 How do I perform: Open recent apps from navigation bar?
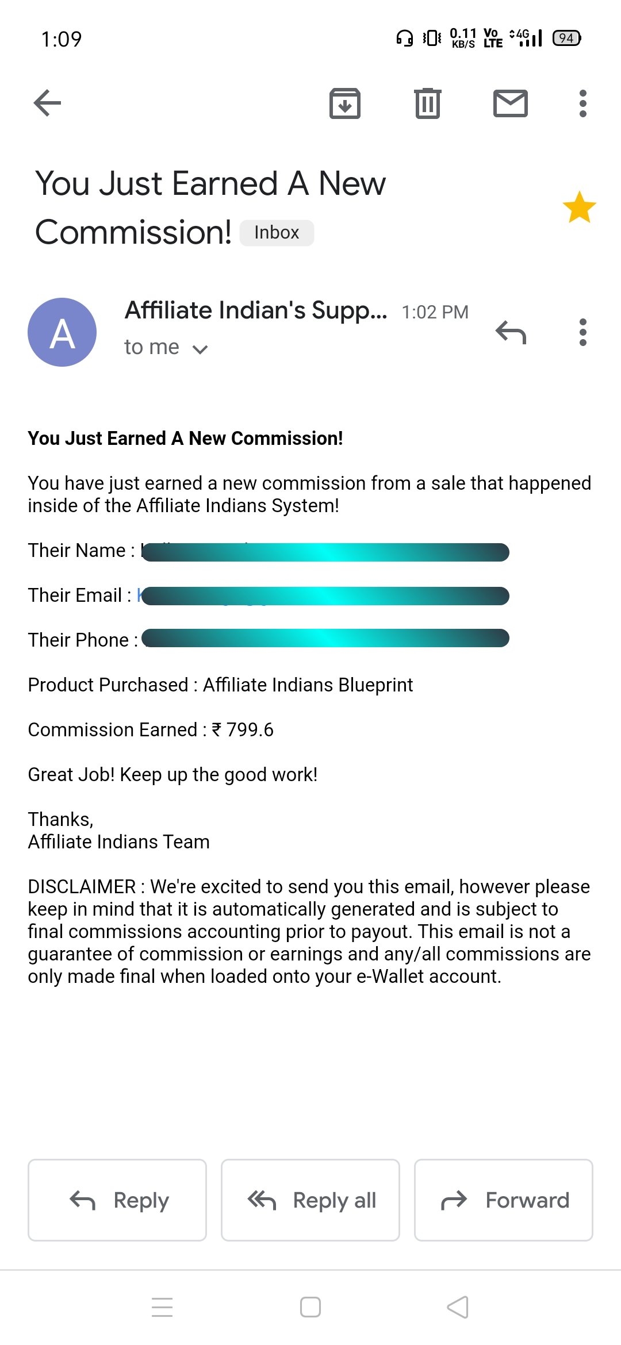(x=162, y=1307)
